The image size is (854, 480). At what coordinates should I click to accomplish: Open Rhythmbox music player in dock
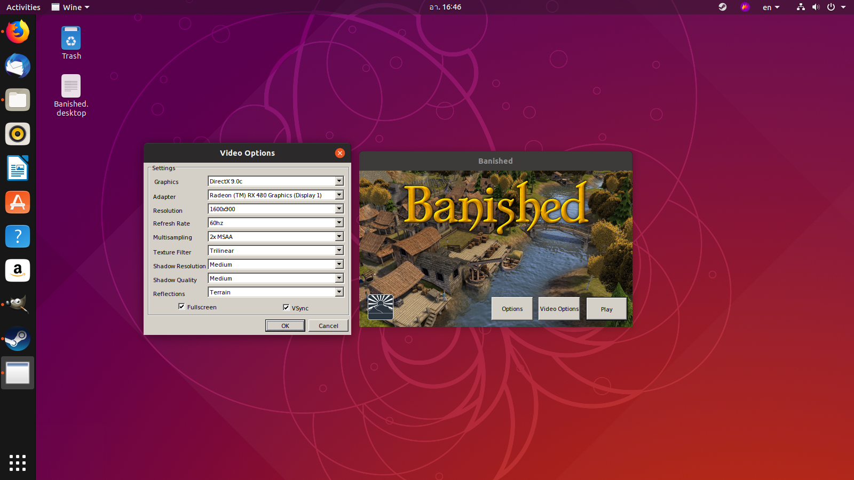(x=18, y=134)
